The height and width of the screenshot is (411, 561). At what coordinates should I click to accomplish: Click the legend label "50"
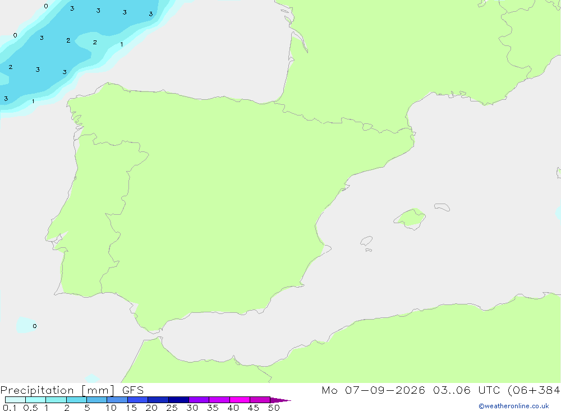[x=274, y=408]
